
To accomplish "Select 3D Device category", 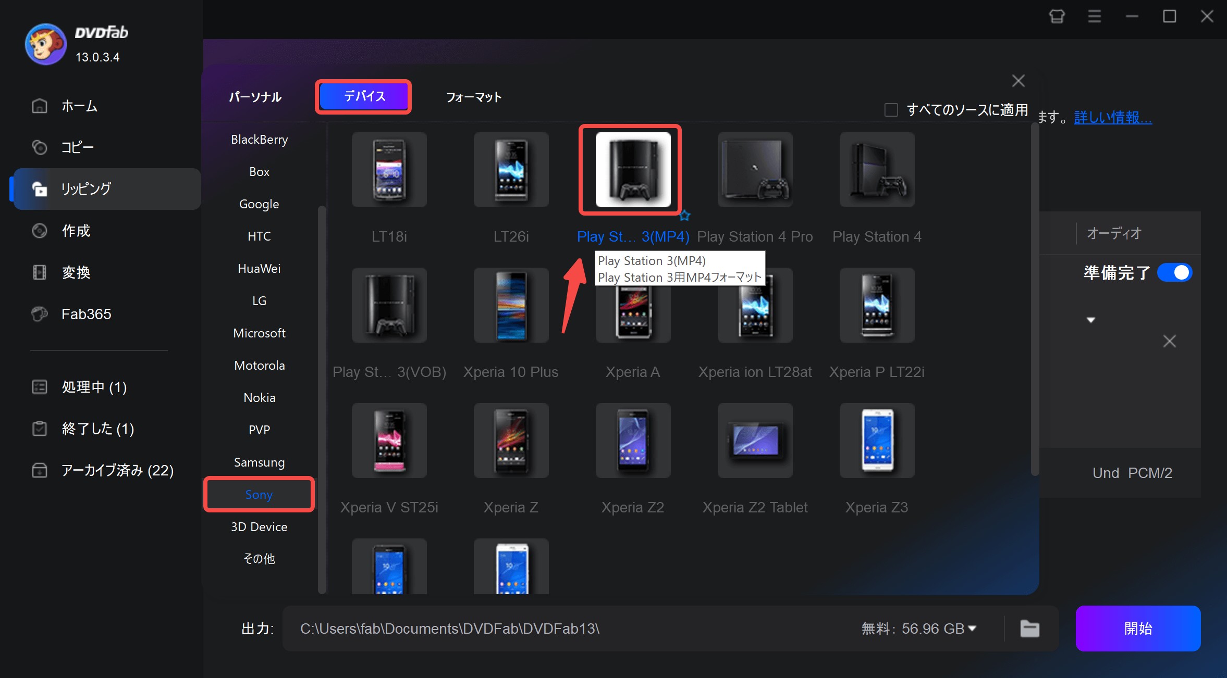I will click(x=259, y=527).
